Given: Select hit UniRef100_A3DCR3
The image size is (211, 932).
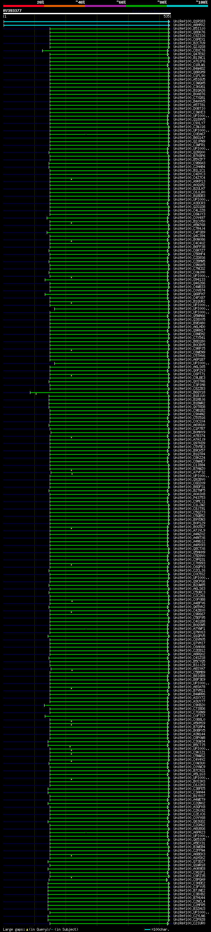Looking at the screenshot, I should (x=189, y=203).
